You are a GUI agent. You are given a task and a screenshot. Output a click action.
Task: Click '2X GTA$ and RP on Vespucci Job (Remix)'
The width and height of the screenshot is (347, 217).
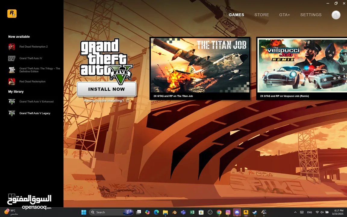pyautogui.click(x=284, y=96)
